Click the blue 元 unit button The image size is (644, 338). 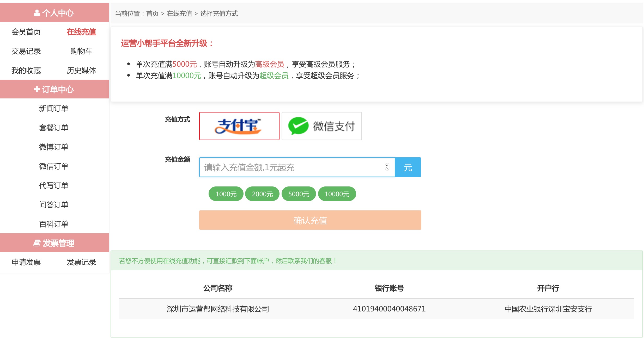point(408,167)
